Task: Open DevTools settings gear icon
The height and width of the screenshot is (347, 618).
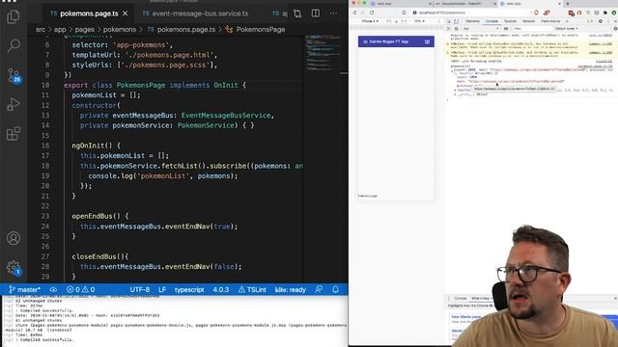Action: pos(601,21)
